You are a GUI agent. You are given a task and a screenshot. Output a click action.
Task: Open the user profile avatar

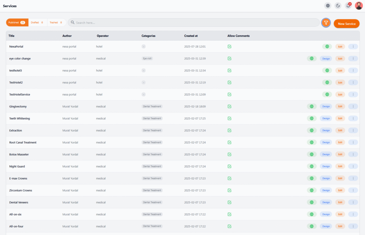pyautogui.click(x=359, y=6)
